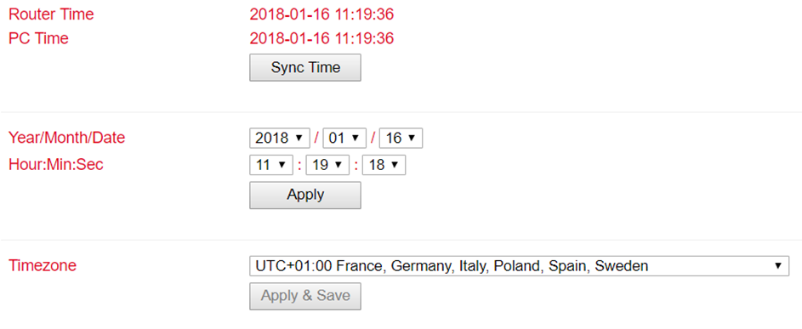Click the PC Time label
802x329 pixels.
pyautogui.click(x=38, y=38)
